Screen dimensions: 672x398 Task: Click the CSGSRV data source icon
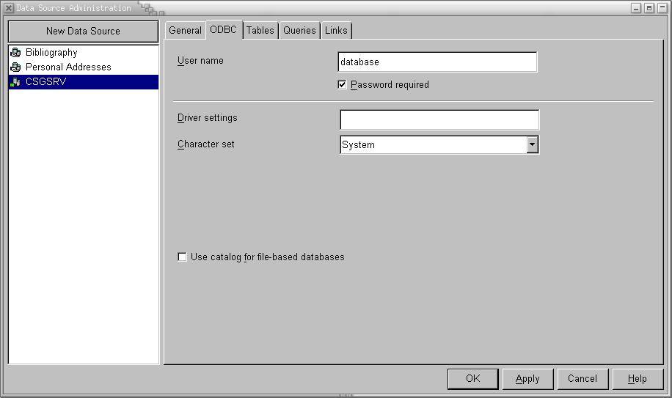tap(16, 82)
